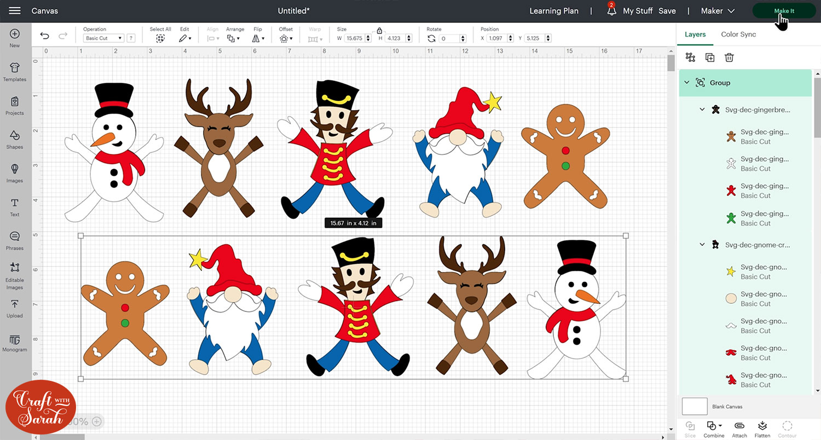Click the Upload icon in the left sidebar
Screen dimensions: 821x440
click(15, 307)
